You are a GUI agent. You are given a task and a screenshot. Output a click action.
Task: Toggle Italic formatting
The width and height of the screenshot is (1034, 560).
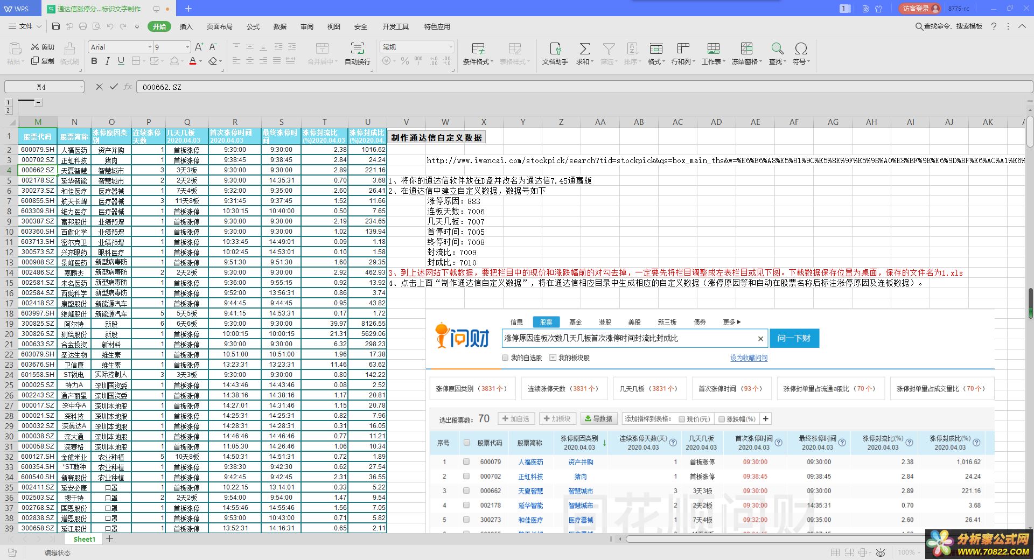(108, 61)
